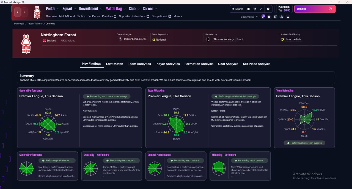
Task: Click the globe icon in top toolbar
Action: 255,9
